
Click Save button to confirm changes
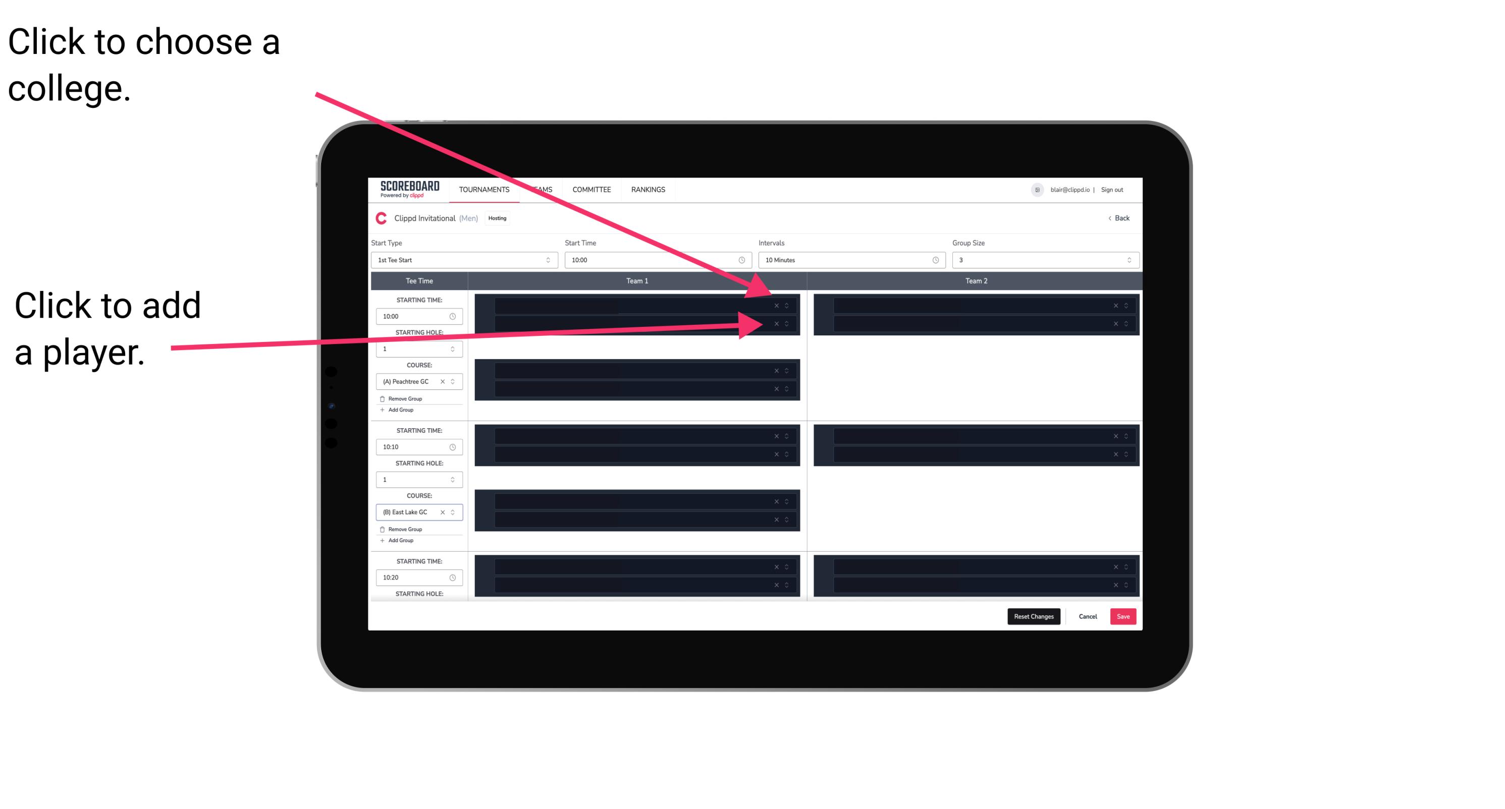(1123, 616)
